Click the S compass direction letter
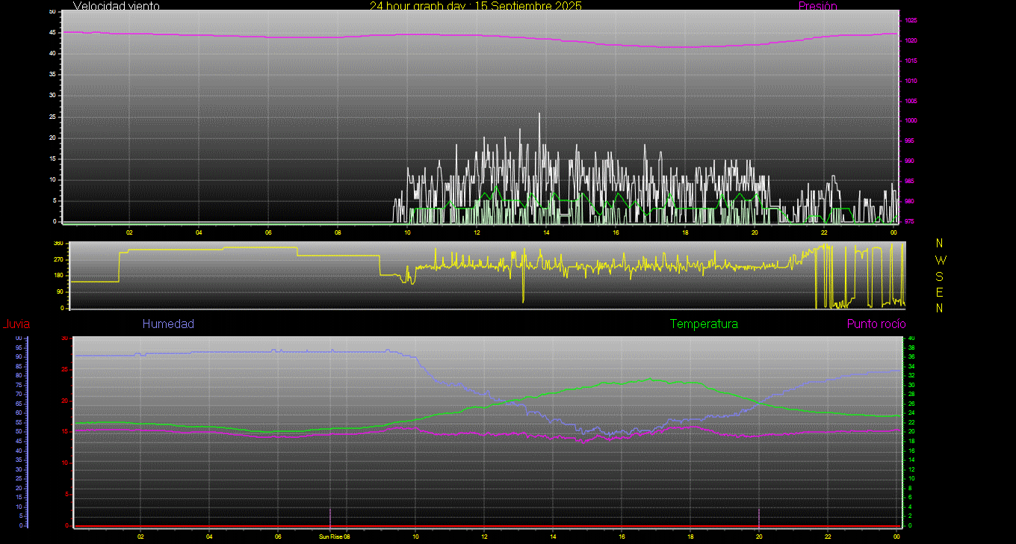The height and width of the screenshot is (544, 1016). (940, 276)
